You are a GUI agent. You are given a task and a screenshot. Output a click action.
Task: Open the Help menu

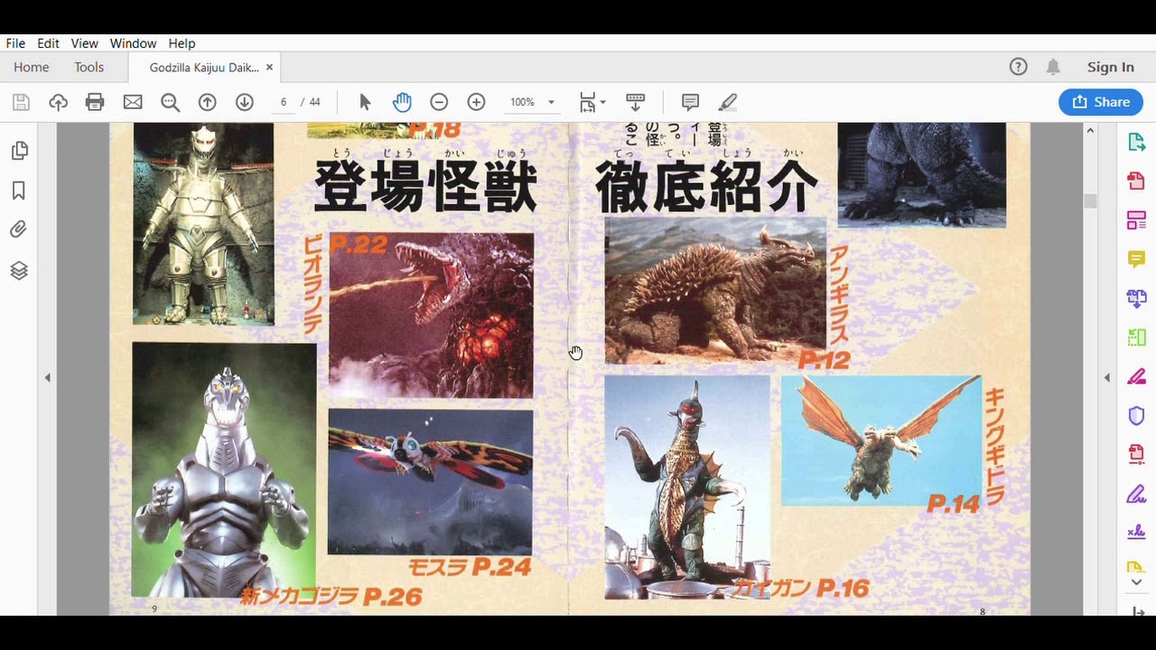[x=182, y=43]
